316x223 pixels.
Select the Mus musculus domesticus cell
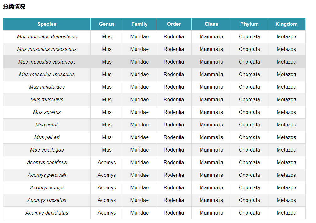(x=47, y=37)
